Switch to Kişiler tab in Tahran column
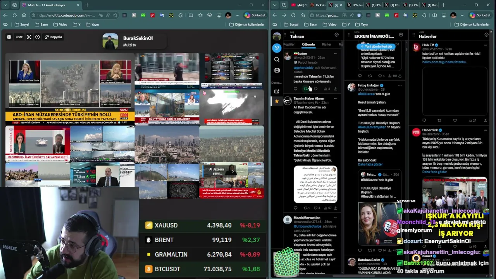496x279 pixels. (327, 45)
